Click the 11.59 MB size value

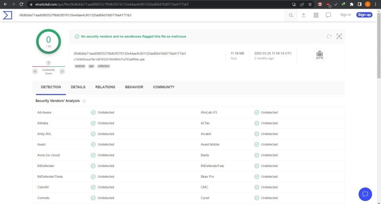(x=237, y=53)
